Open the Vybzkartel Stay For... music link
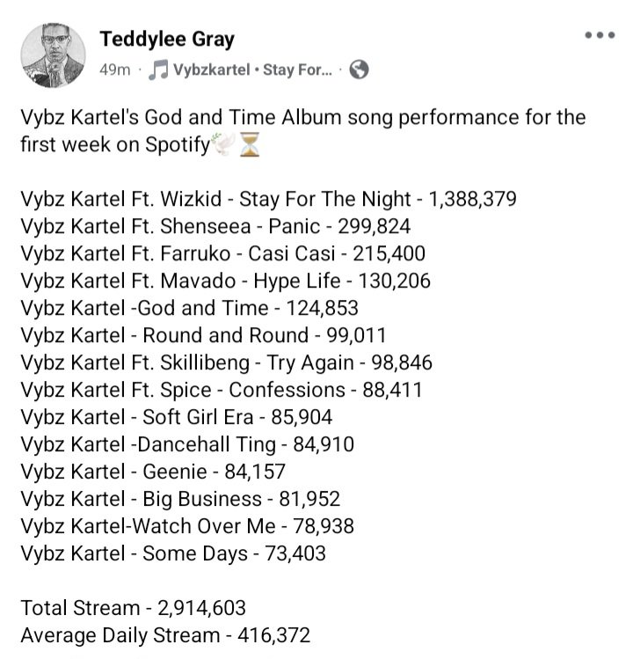The image size is (633, 659). tap(252, 70)
